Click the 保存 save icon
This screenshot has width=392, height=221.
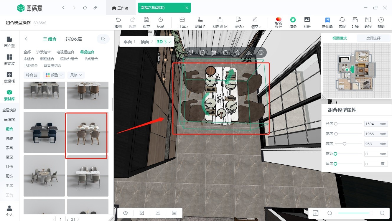tap(146, 20)
